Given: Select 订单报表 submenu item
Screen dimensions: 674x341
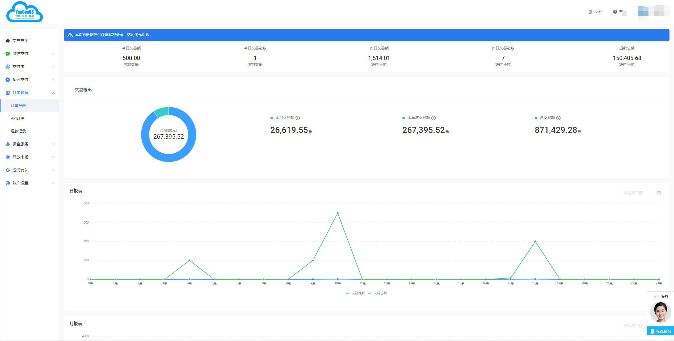Looking at the screenshot, I should click(x=30, y=106).
